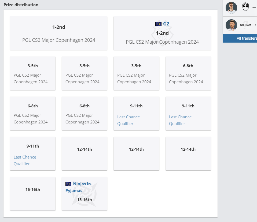Viewport: 257px width, 222px height.
Task: Click the BIG team logo in transfers
Action: point(245,6)
